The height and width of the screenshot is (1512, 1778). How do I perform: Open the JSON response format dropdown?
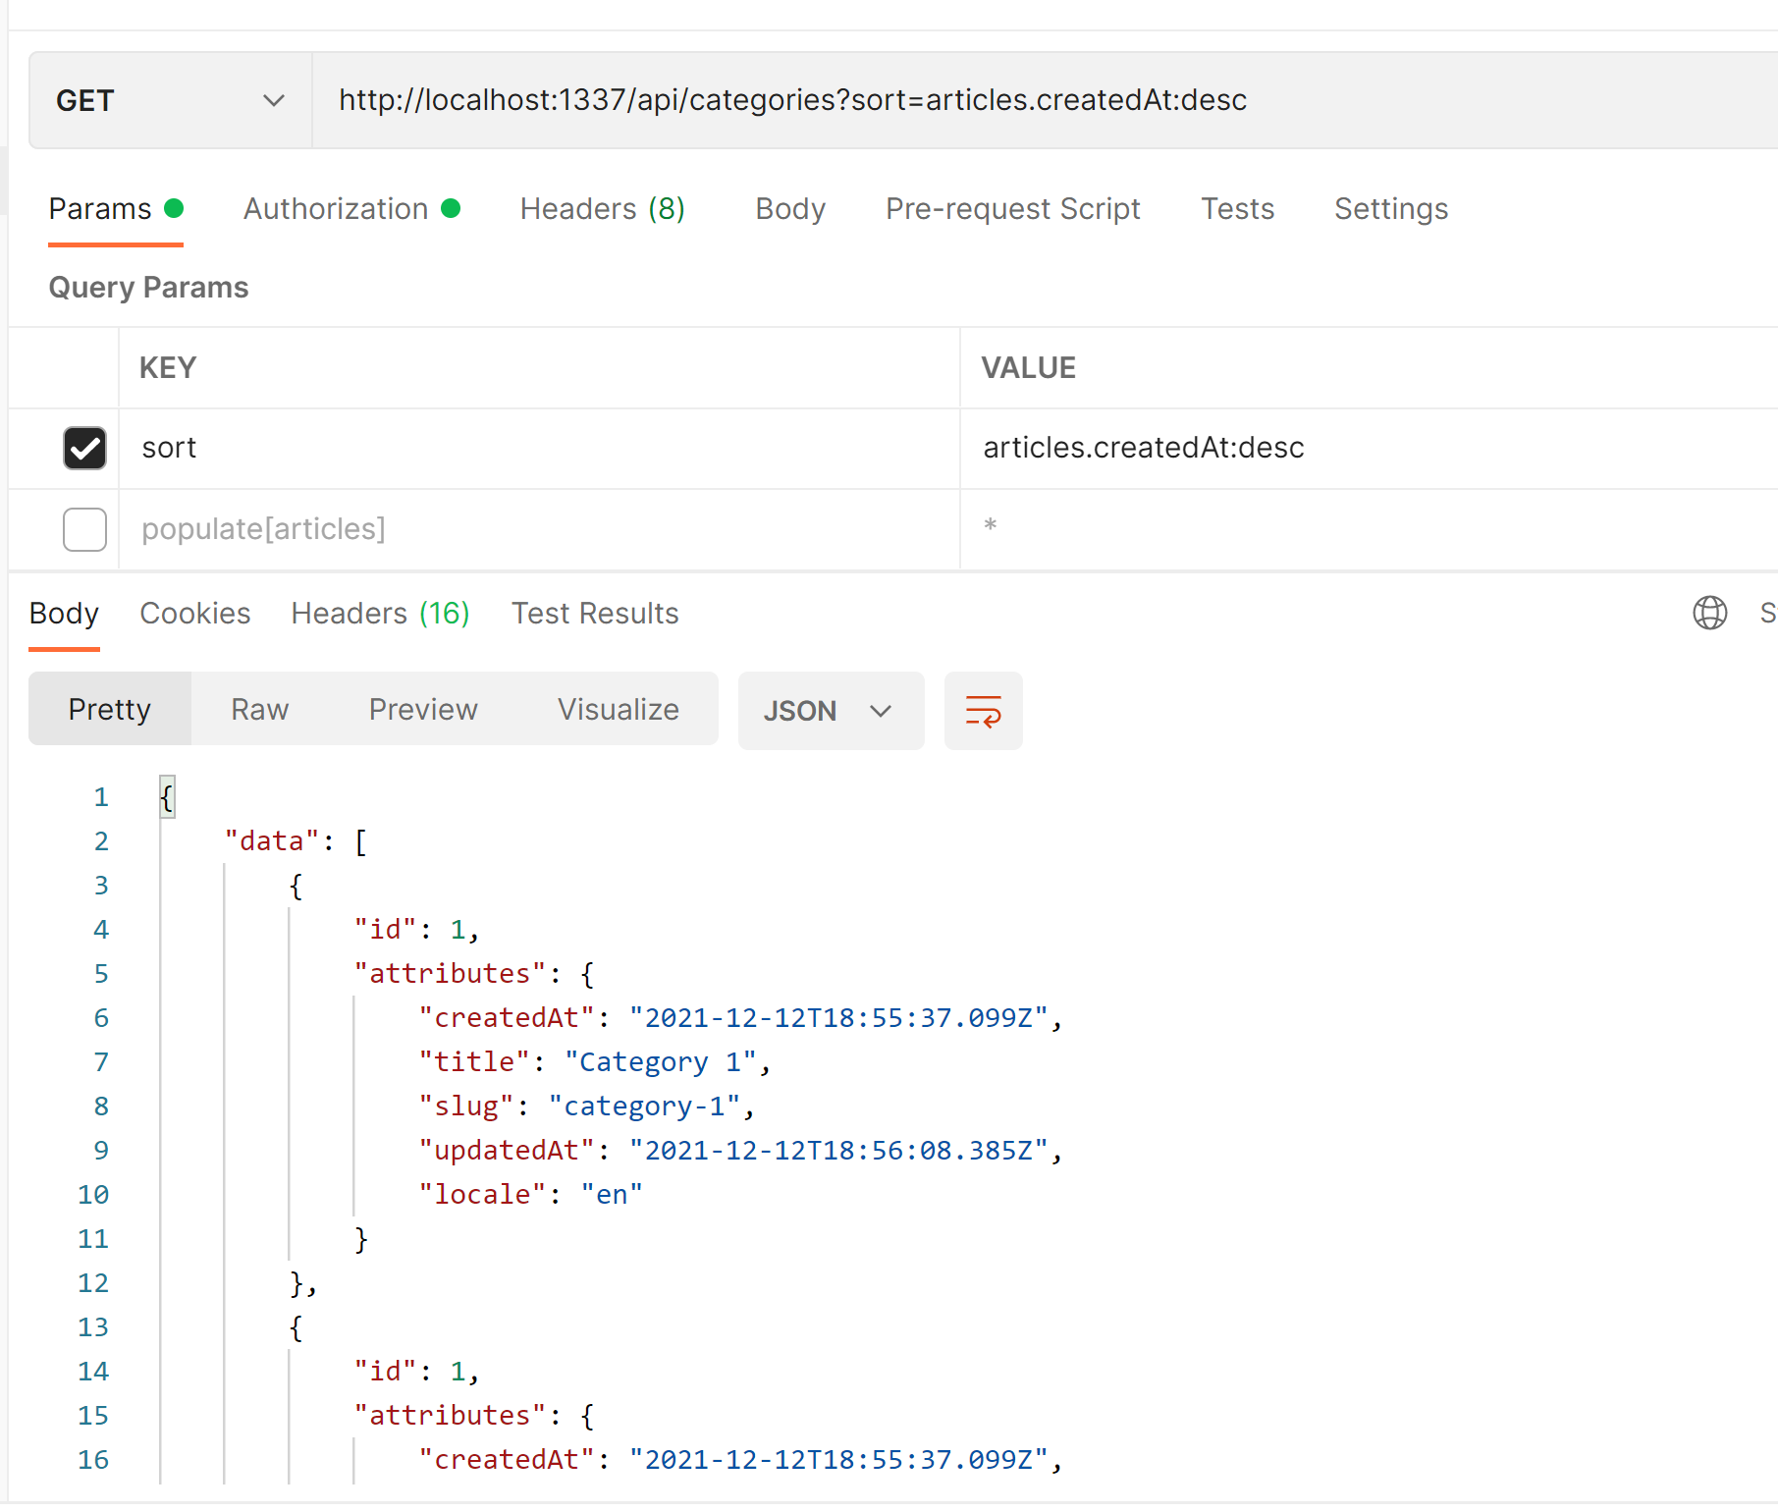(x=830, y=710)
